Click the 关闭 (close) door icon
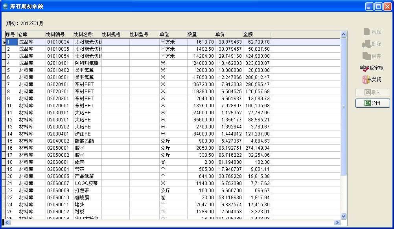 tap(372, 80)
